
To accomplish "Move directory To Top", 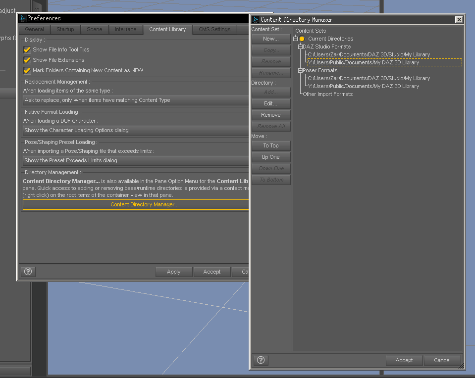I will [271, 145].
